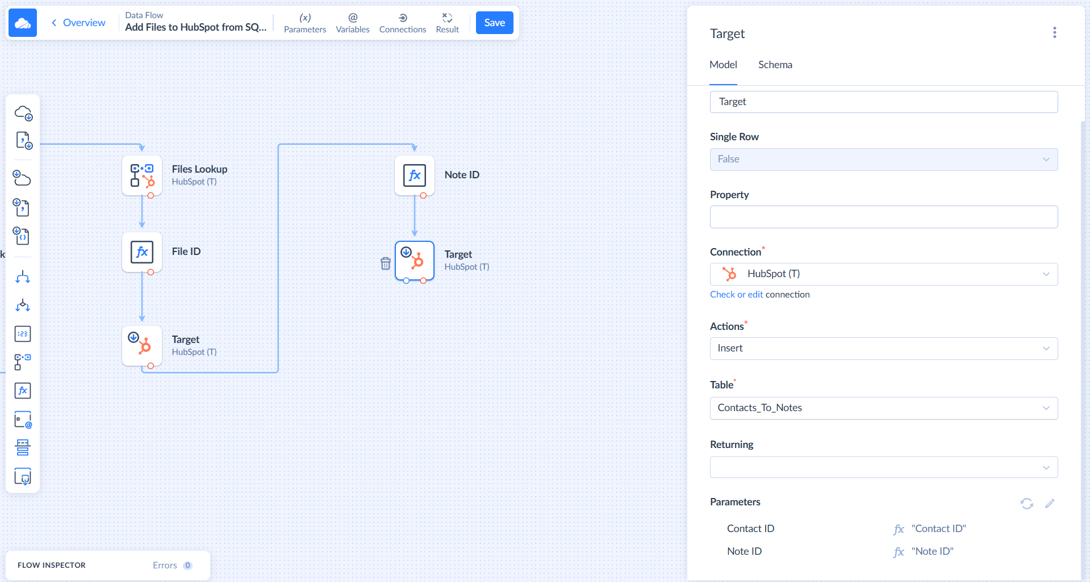
Task: Click the File ID expression node icon
Action: (142, 252)
